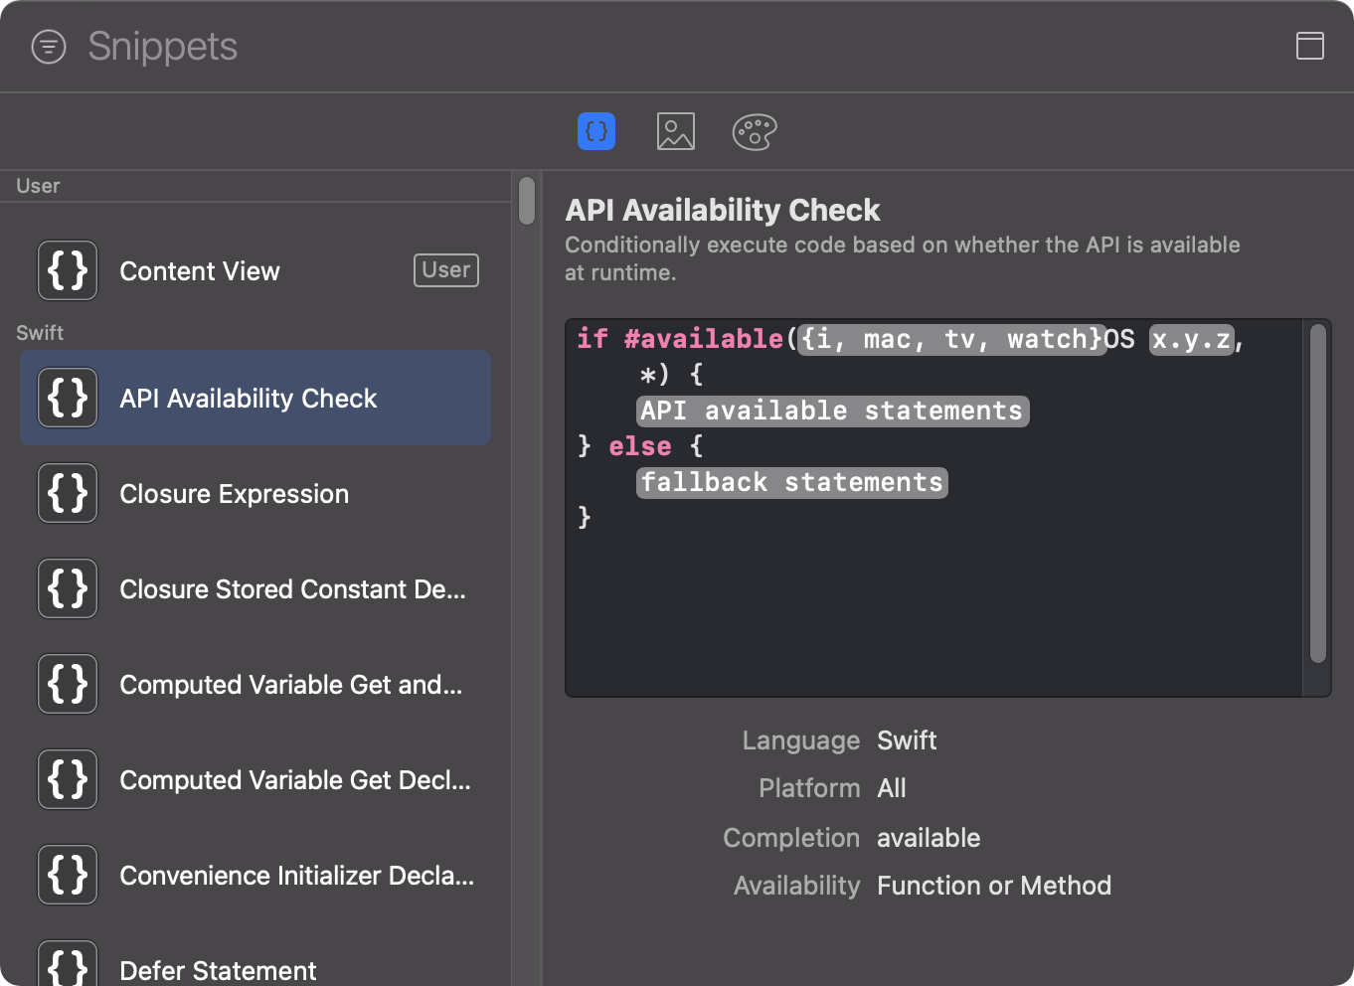Select the API Availability Check snippet
Screen dimensions: 1354x986
(x=255, y=398)
